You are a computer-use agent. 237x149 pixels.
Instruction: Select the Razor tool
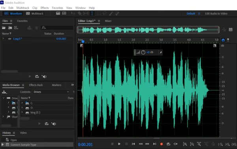coord(80,13)
